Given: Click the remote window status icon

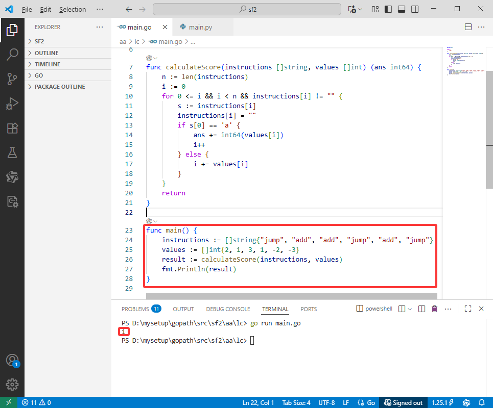Looking at the screenshot, I should 8,402.
